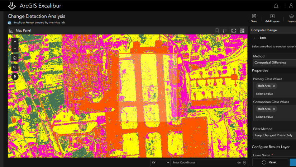Click the project item icon beside Excalibur Project
This screenshot has width=296, height=167.
(x=9, y=23)
